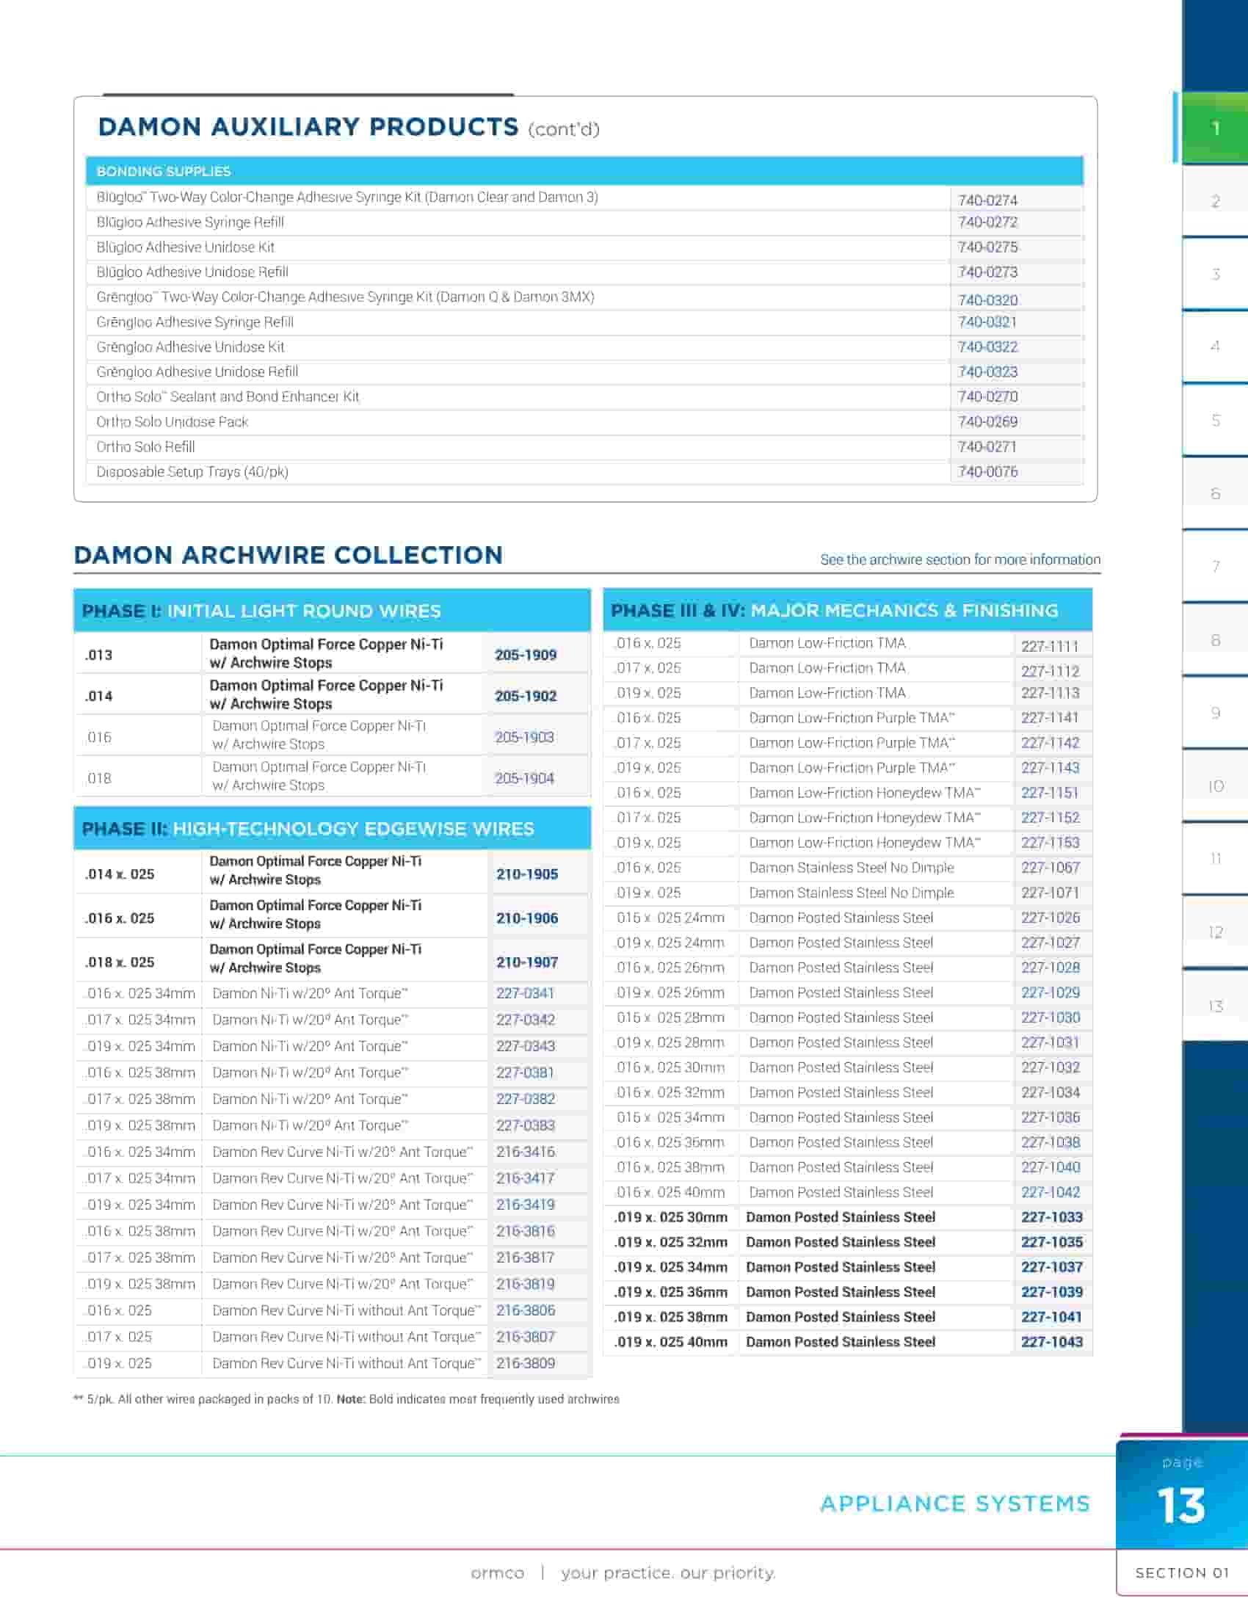
Task: Select the Bonding Supplies header bar
Action: [x=585, y=171]
